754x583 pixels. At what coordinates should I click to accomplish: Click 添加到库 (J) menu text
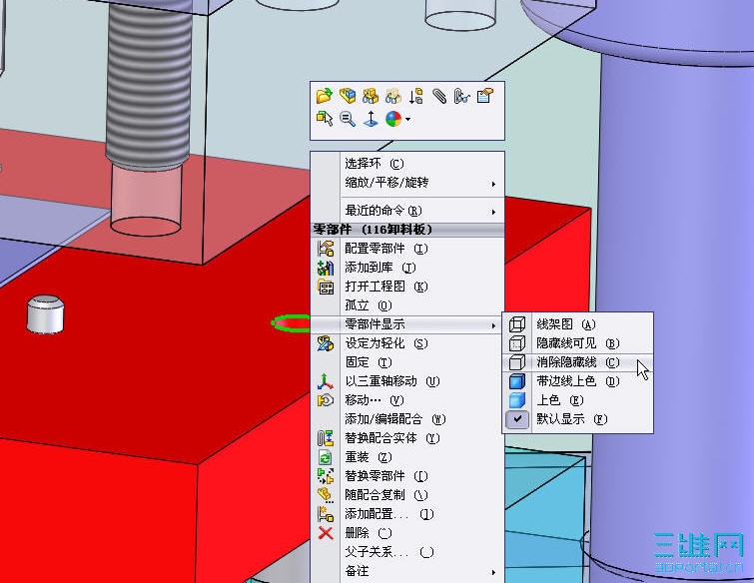click(380, 268)
